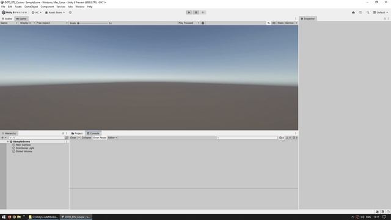Toggle the Console warnings filter
391x220 pixels.
coord(288,137)
